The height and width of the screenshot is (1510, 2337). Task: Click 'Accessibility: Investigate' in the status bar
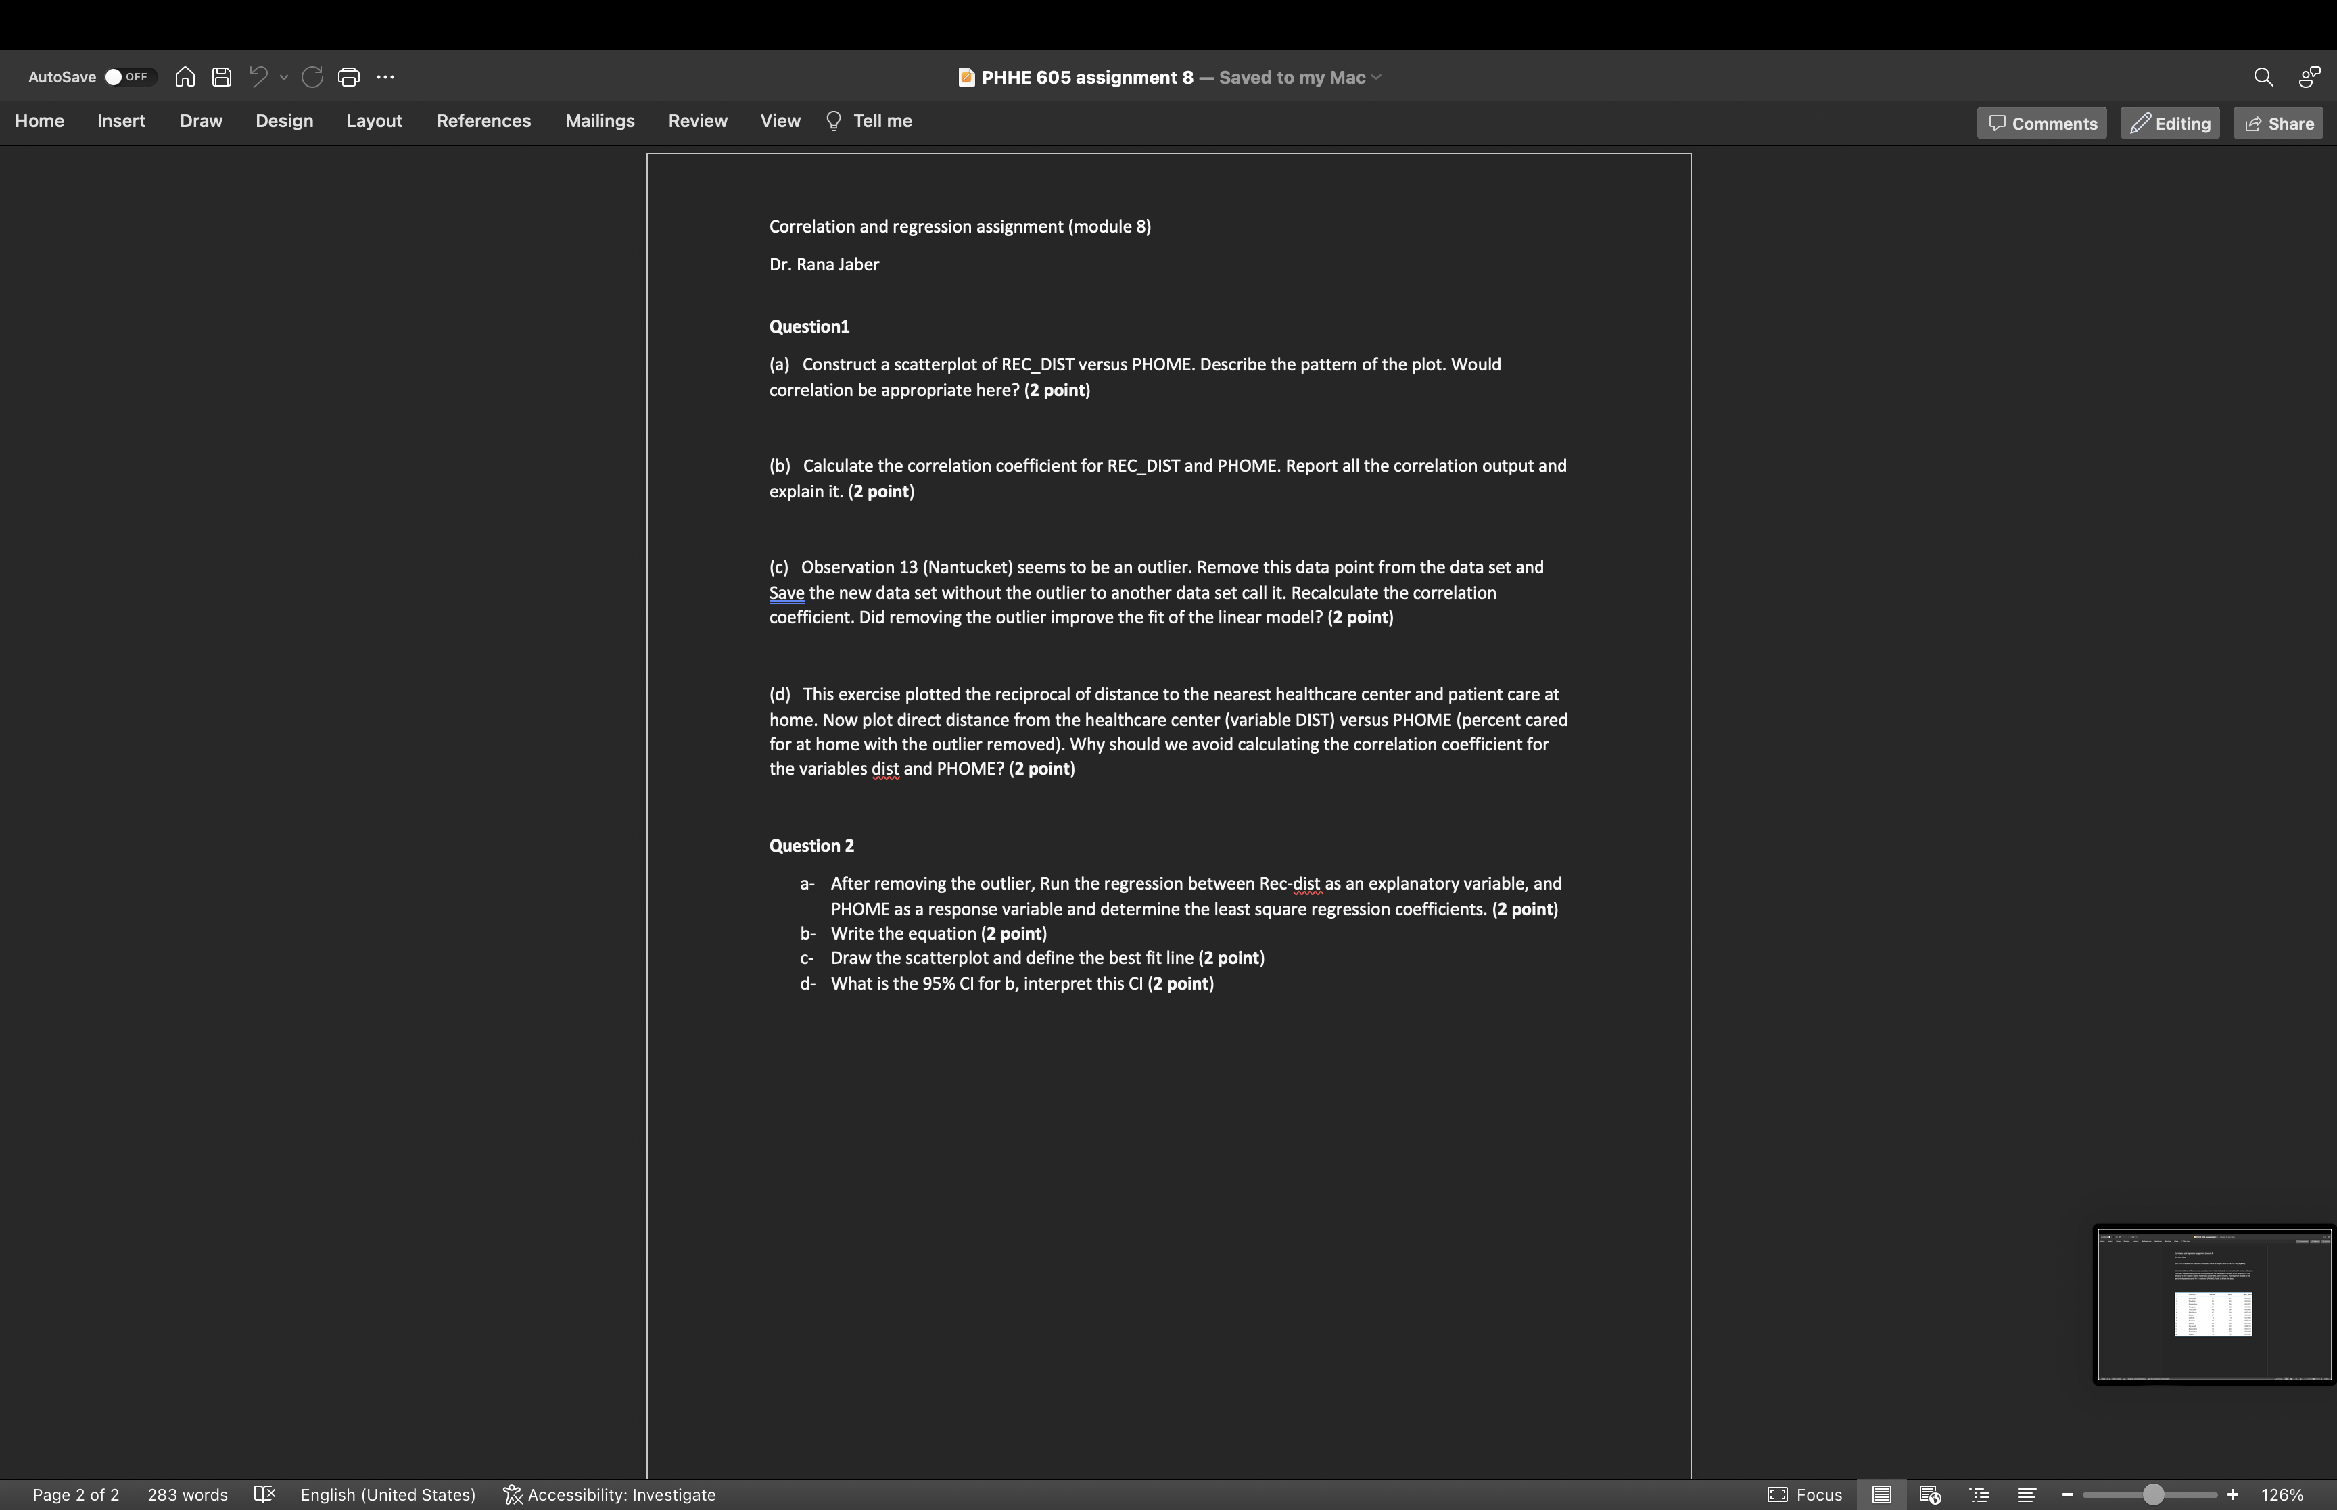pyautogui.click(x=610, y=1494)
